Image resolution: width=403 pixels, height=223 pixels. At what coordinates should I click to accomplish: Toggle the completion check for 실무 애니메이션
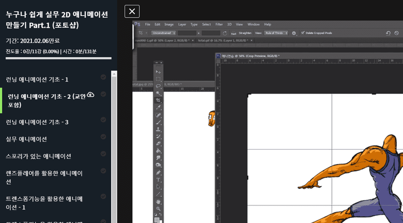click(x=103, y=136)
